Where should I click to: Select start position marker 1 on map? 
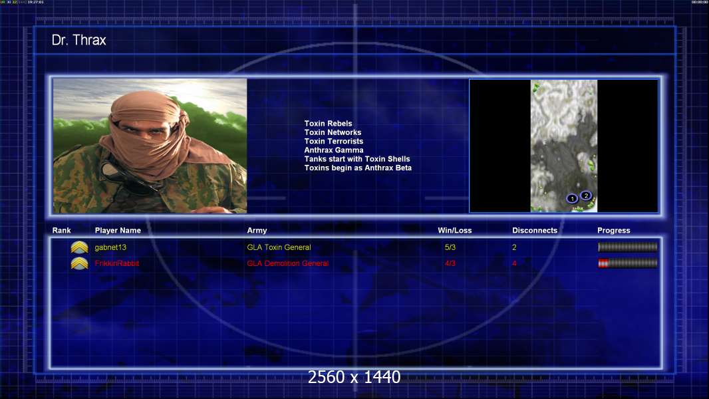click(x=572, y=198)
